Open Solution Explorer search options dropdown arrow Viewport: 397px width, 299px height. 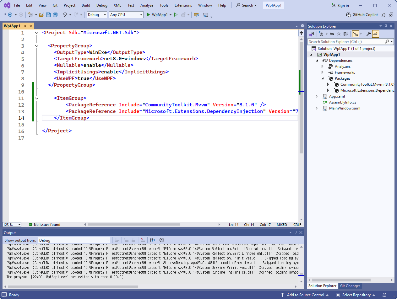pos(392,41)
